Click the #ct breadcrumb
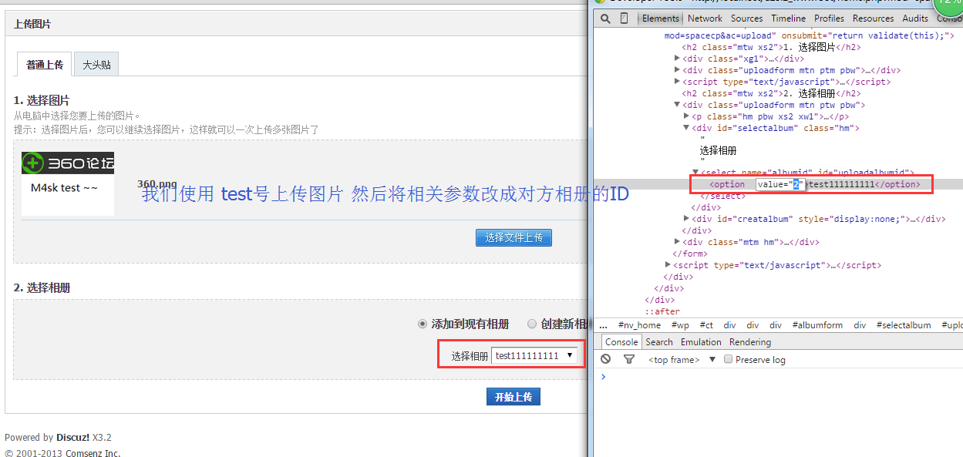 [707, 325]
